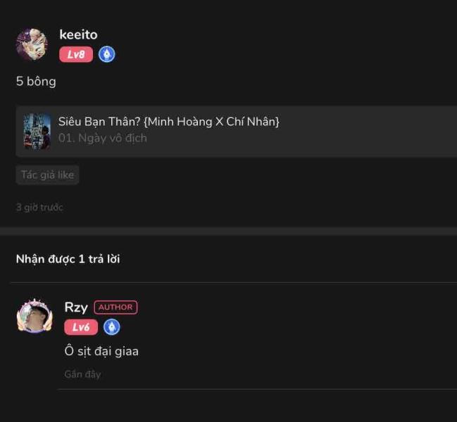Select the Rzy username

click(x=76, y=307)
